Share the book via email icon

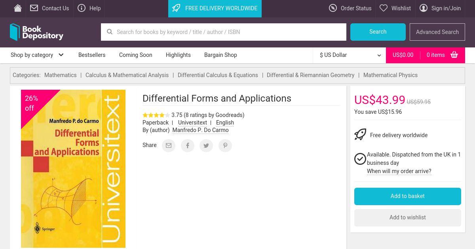pyautogui.click(x=169, y=145)
